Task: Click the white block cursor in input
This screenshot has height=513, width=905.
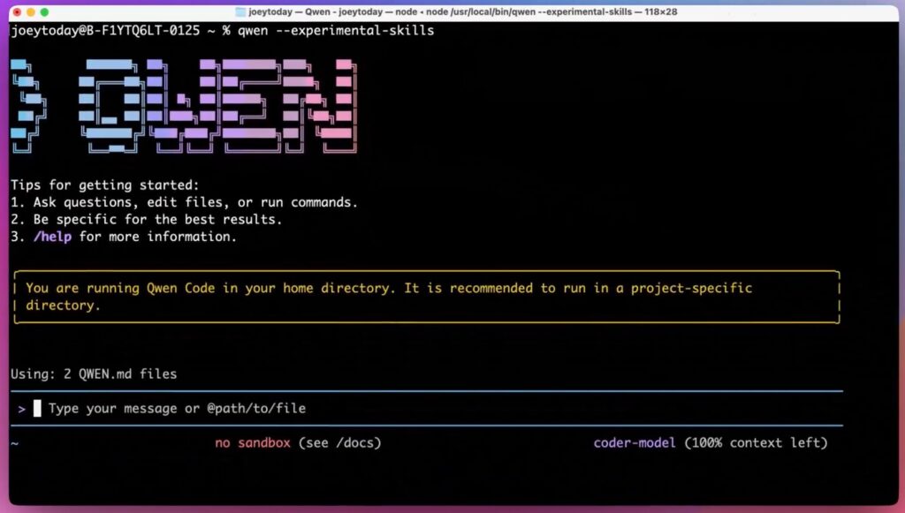Action: click(37, 409)
